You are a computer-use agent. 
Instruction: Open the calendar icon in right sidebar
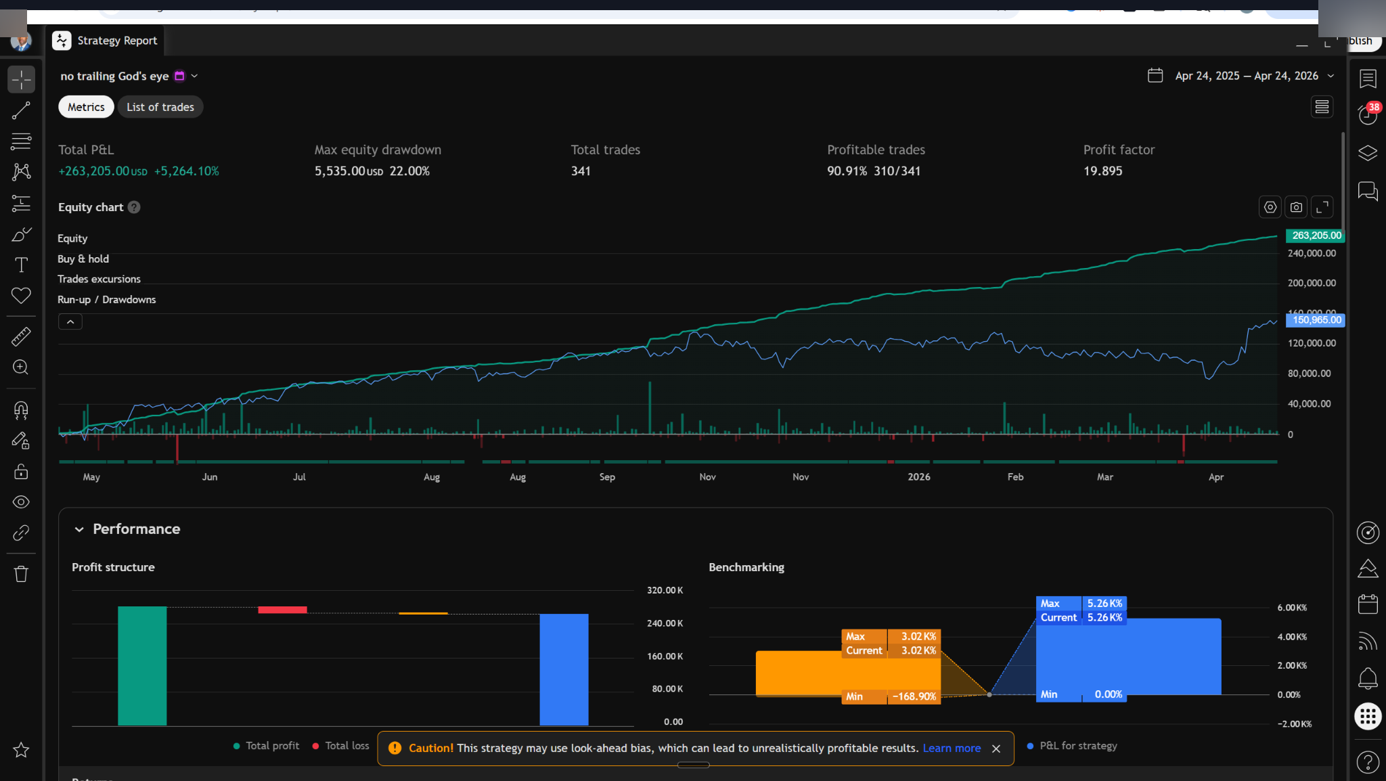tap(1368, 604)
